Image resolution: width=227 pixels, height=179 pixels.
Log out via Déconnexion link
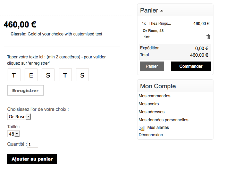coord(151,135)
